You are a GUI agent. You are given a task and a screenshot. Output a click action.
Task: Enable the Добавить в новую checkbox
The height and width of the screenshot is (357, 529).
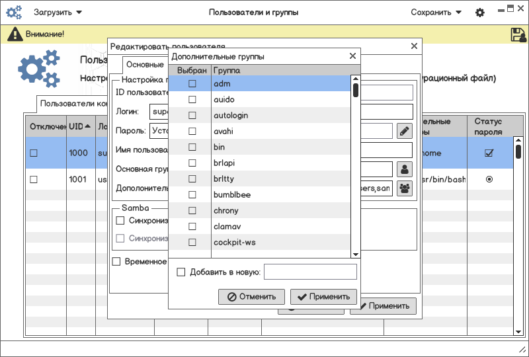point(181,272)
